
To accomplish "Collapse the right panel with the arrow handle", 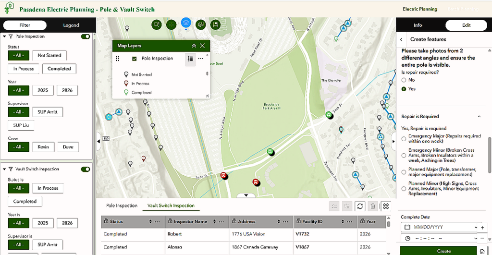I will 394,141.
